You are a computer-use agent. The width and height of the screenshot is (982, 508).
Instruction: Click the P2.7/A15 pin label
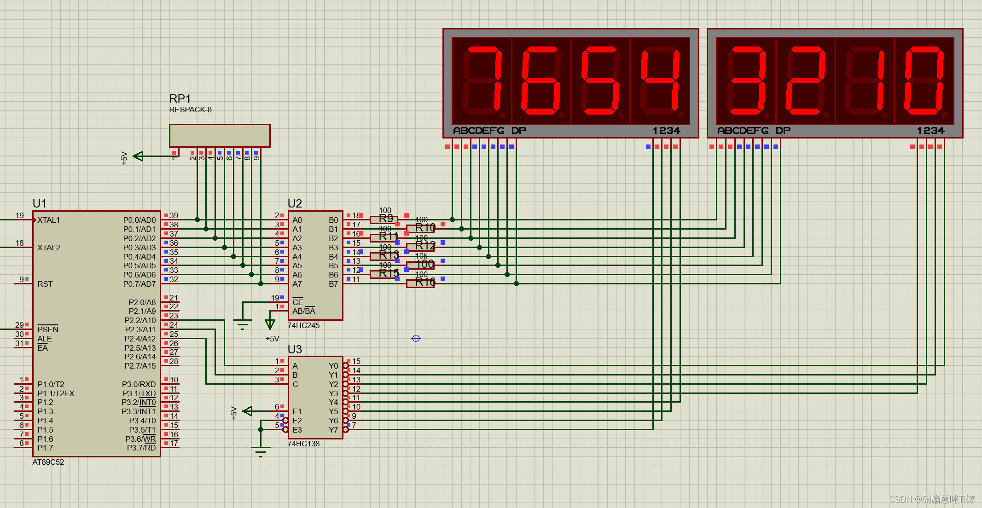[140, 366]
